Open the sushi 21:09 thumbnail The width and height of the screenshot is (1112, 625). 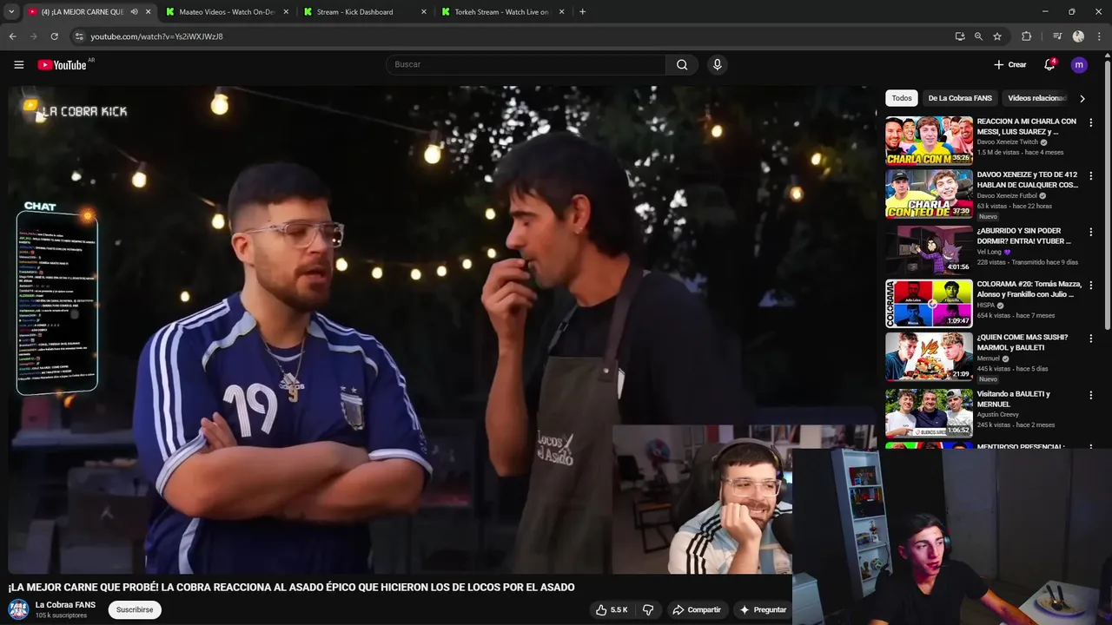tap(929, 355)
